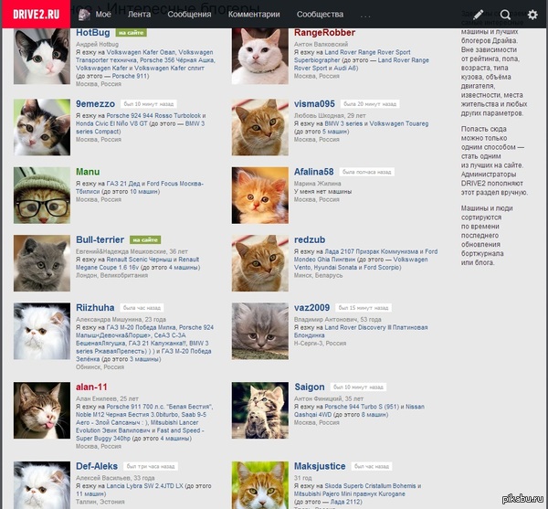Image resolution: width=548 pixels, height=509 pixels.
Task: Open the search magnifier icon
Action: (505, 15)
